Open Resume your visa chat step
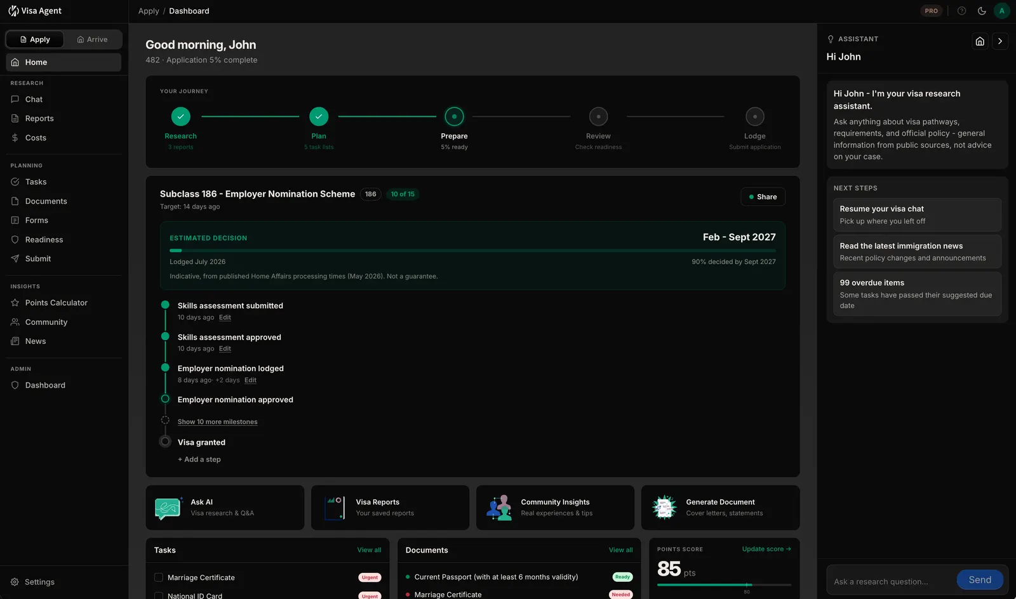The width and height of the screenshot is (1016, 599). click(x=917, y=214)
